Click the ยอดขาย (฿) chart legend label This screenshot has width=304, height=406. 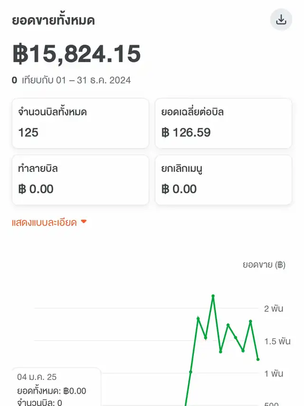(x=264, y=264)
